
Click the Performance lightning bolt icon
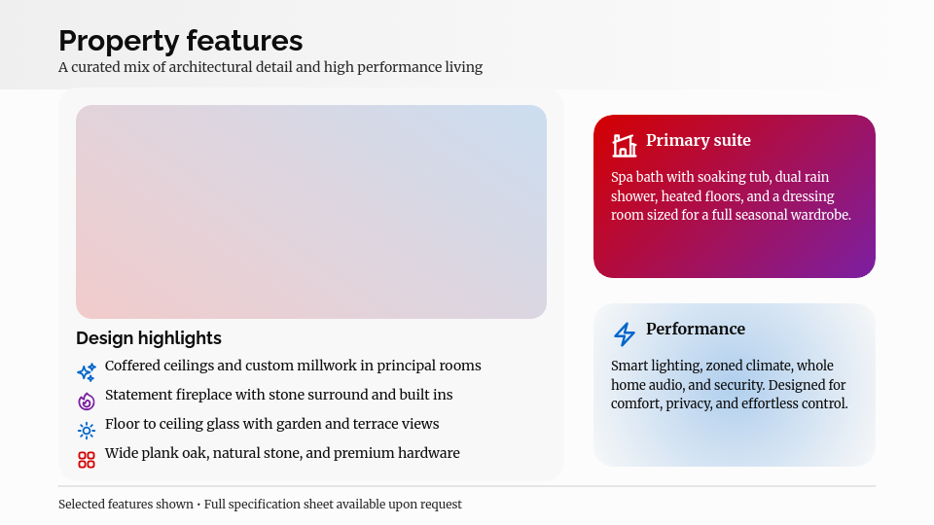[x=624, y=334]
